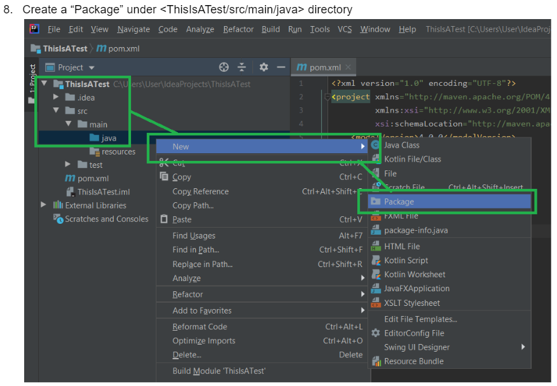Click the Java Class icon in submenu
Image resolution: width=557 pixels, height=386 pixels.
[x=375, y=145]
